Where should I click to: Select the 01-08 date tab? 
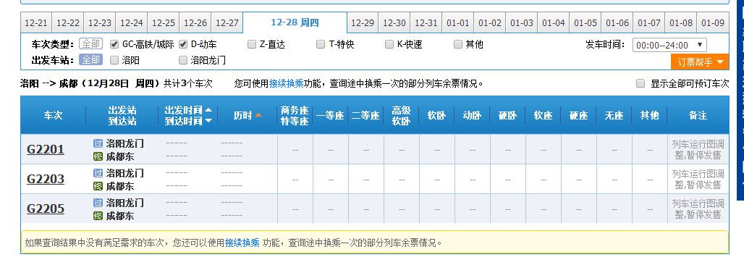pos(681,22)
